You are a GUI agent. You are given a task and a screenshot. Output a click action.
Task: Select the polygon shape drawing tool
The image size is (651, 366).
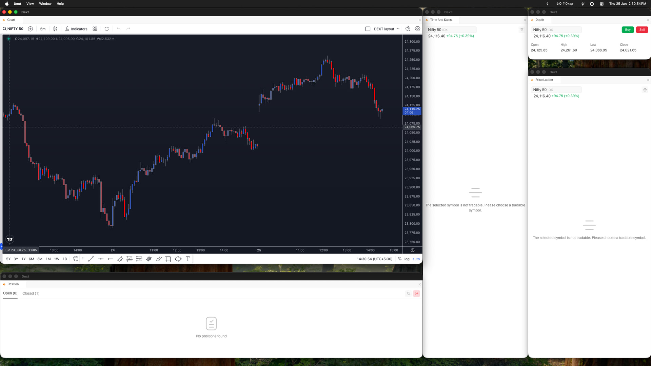178,259
